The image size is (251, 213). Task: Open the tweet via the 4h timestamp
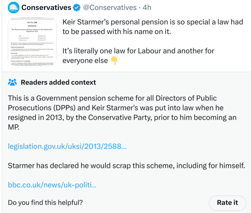[x=147, y=7]
